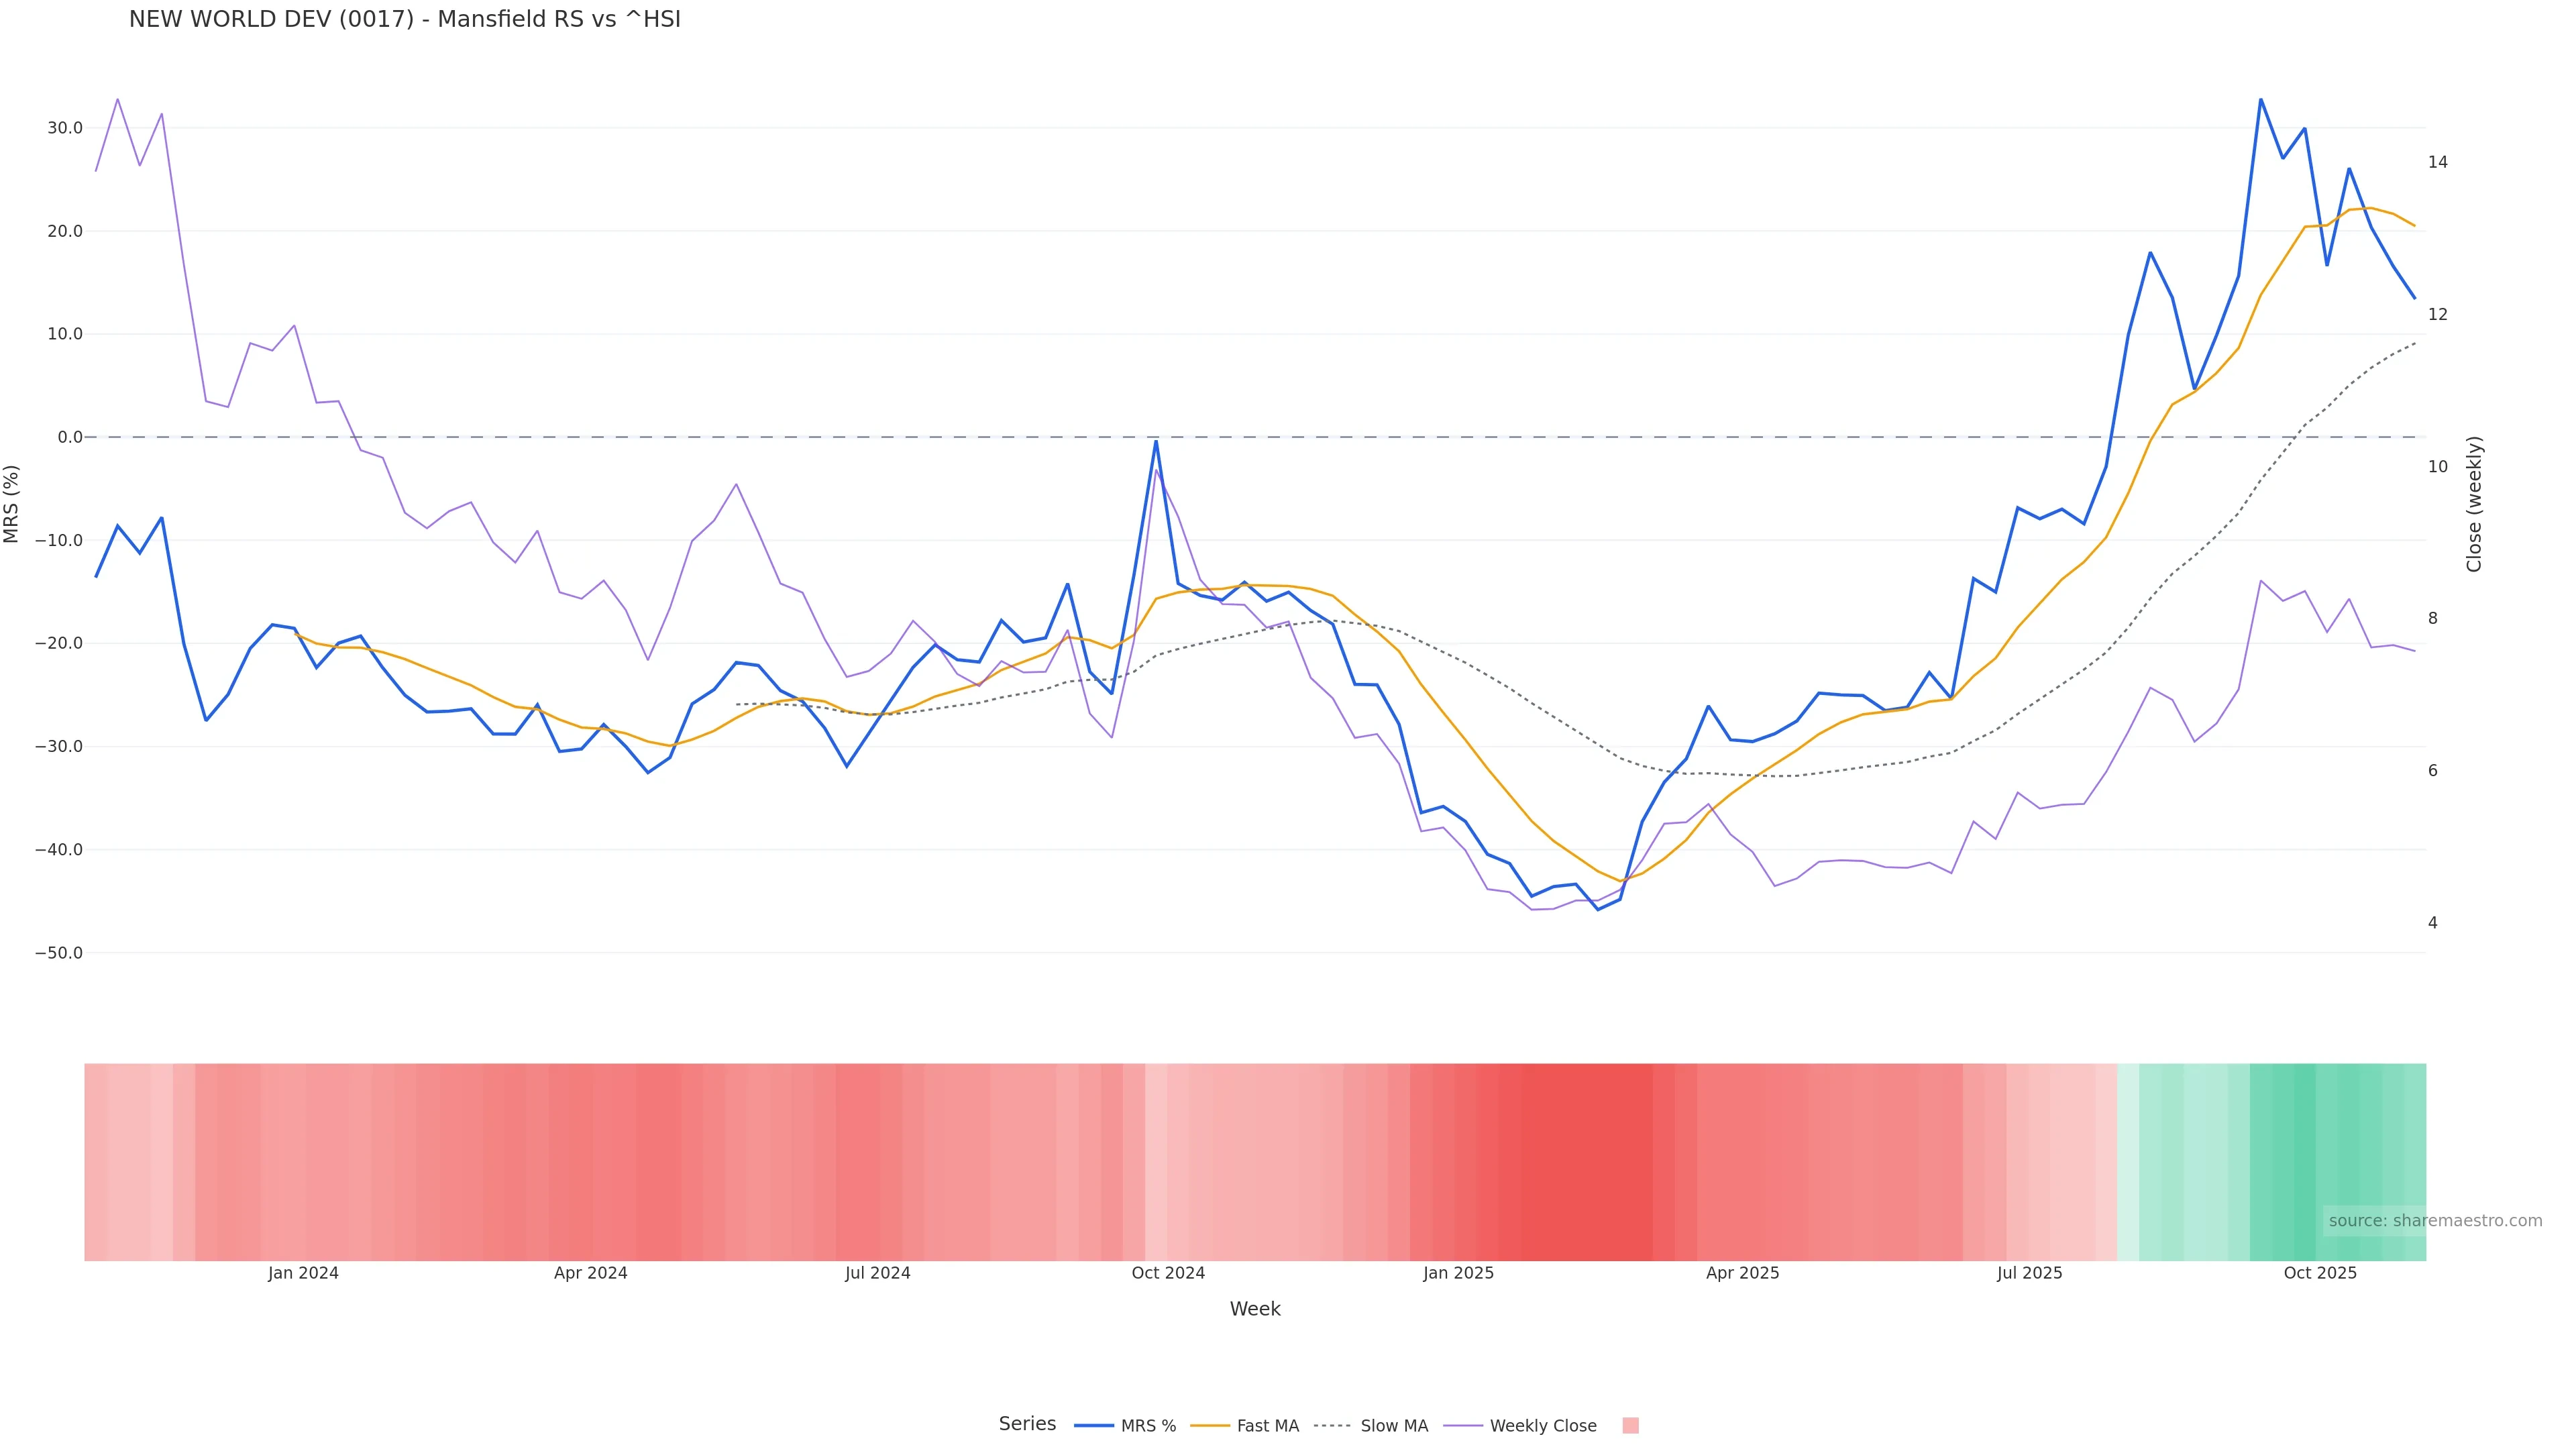Hide the Fast MA series via its legend label
Screen dimensions: 2576x1449
[1267, 1426]
